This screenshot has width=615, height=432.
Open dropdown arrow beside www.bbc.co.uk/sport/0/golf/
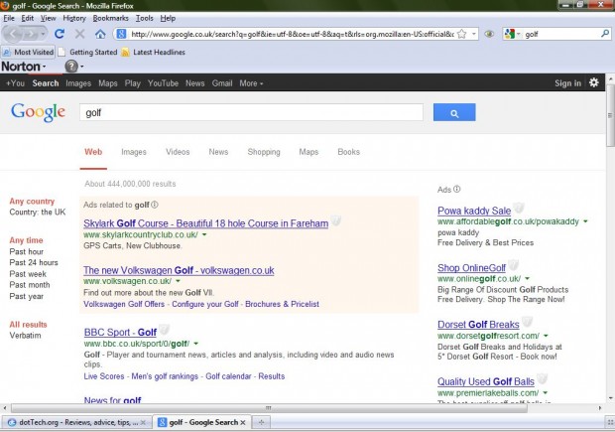[x=195, y=344]
